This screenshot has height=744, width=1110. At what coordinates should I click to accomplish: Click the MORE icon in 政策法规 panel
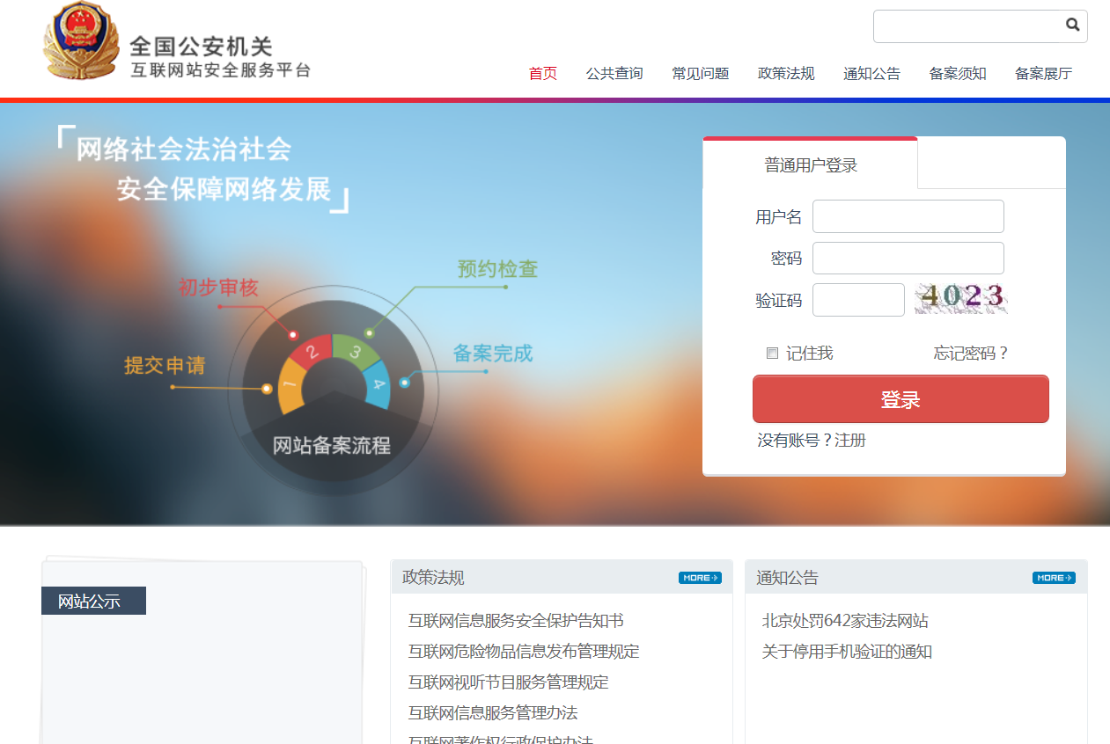pyautogui.click(x=700, y=577)
